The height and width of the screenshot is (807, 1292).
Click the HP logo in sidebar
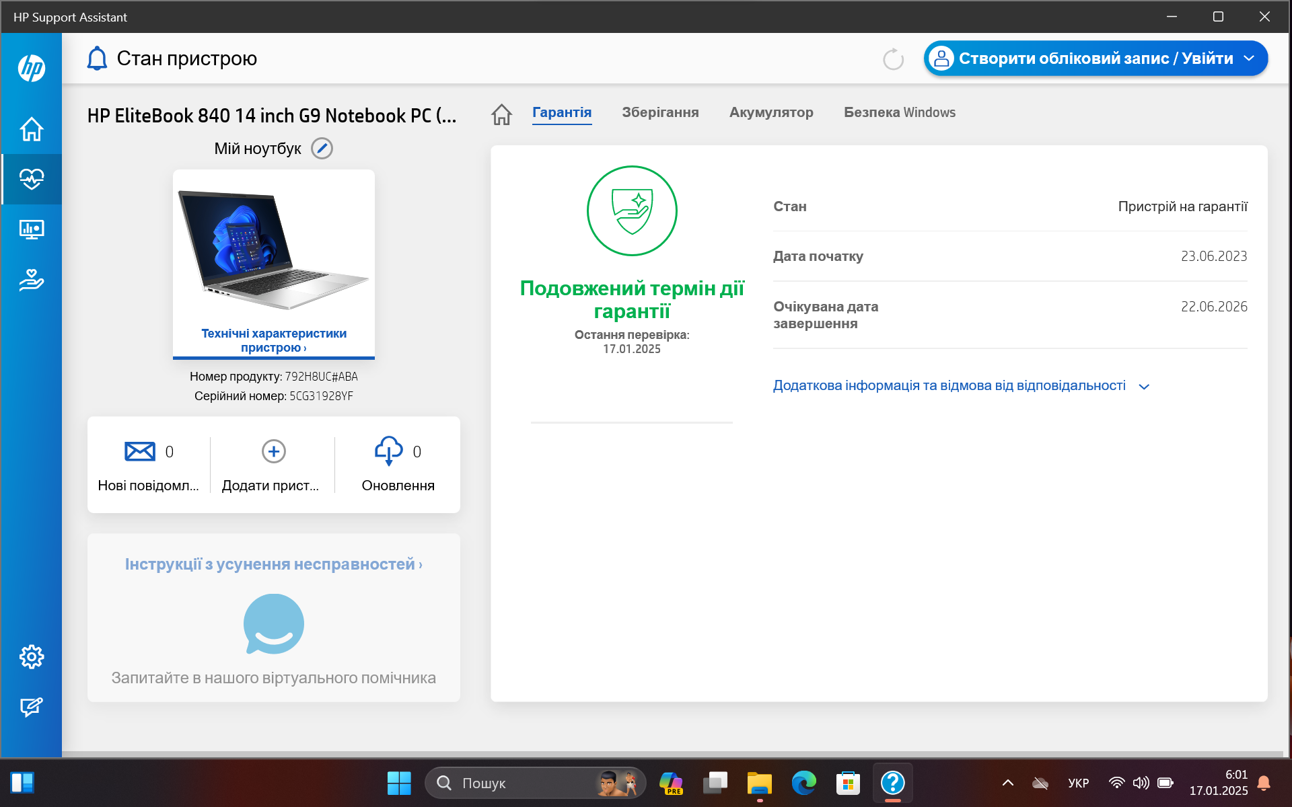[x=32, y=68]
